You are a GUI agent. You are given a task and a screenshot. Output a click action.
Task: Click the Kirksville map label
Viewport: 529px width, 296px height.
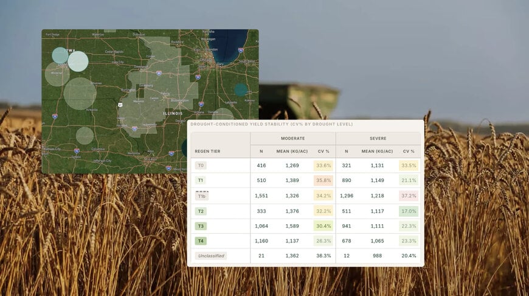pos(92,110)
